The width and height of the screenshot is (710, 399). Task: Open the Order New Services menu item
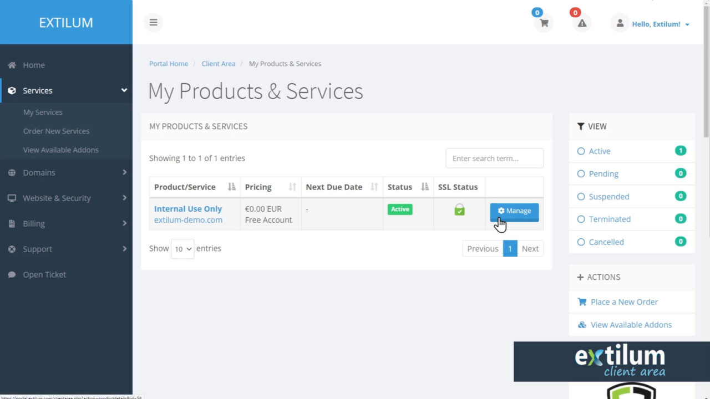[56, 131]
